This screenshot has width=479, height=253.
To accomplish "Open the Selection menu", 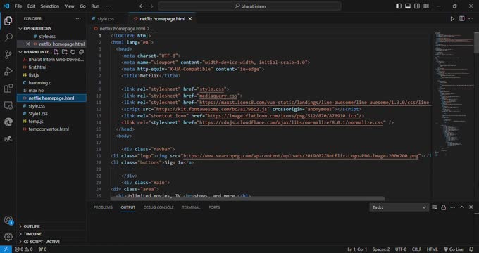I will 50,6.
